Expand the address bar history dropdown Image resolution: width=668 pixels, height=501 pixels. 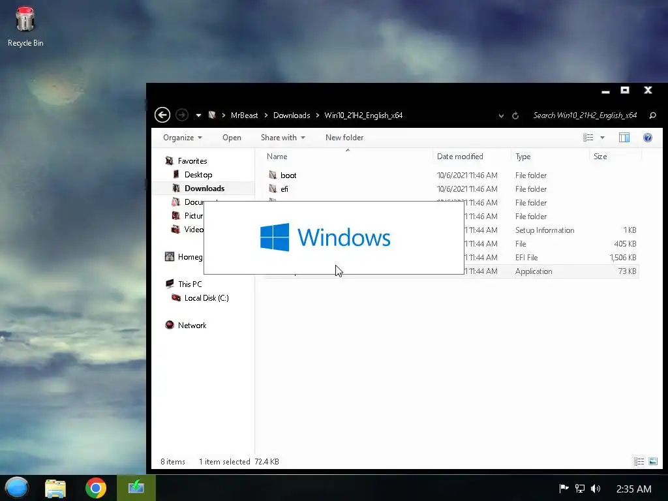tap(501, 116)
